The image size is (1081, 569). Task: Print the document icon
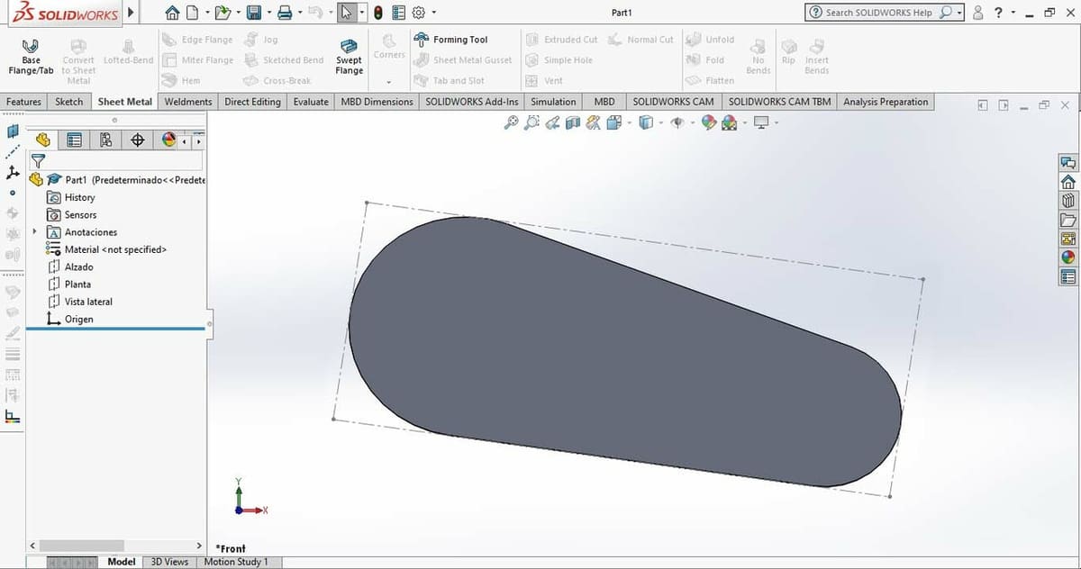(x=285, y=13)
